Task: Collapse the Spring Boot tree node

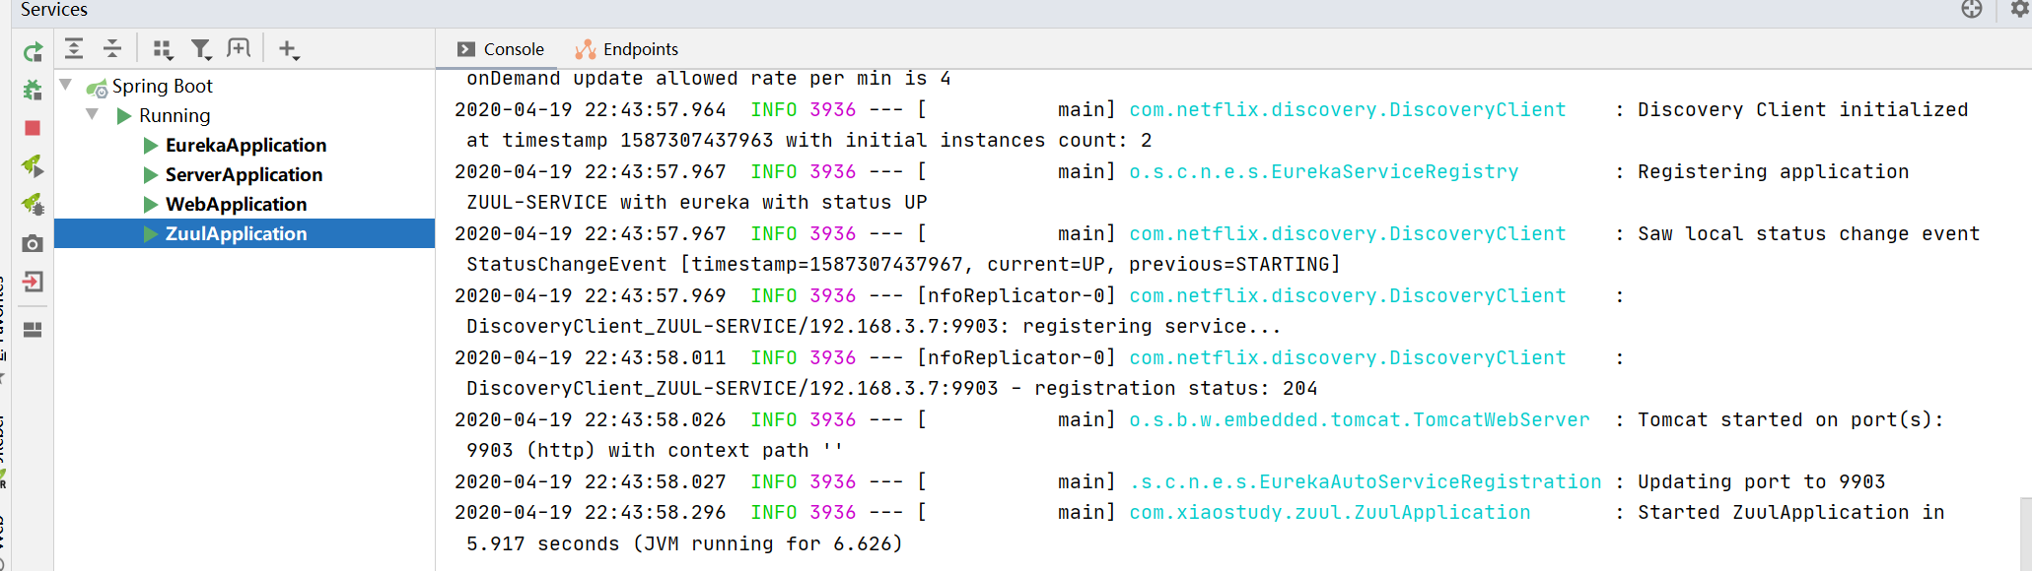Action: (66, 85)
